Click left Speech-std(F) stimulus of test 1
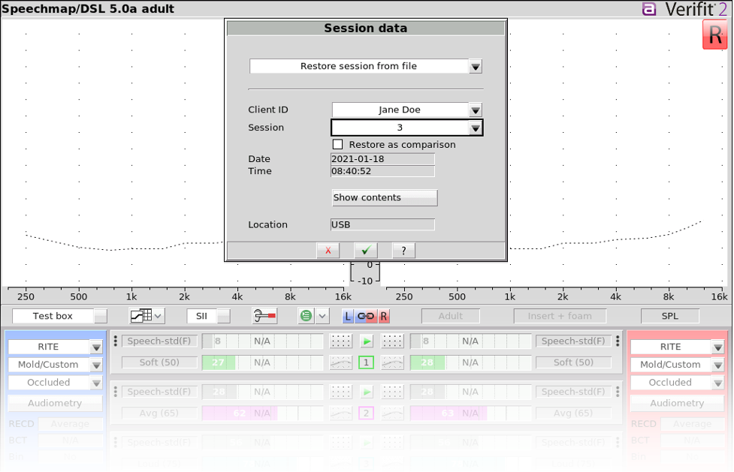734x472 pixels. coord(159,341)
